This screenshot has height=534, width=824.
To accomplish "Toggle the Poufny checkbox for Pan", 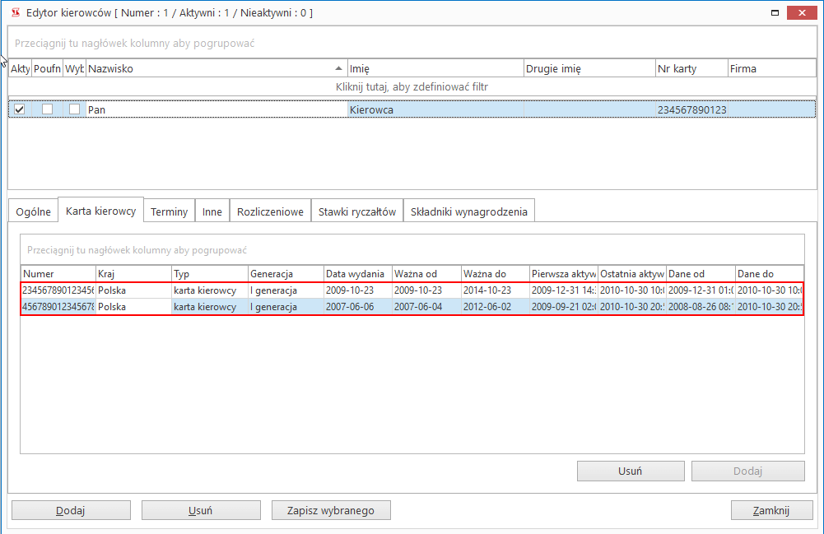I will [x=47, y=109].
